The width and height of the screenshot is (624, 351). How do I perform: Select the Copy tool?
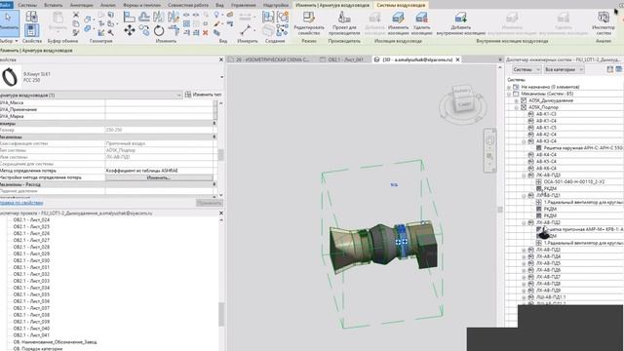tap(144, 30)
